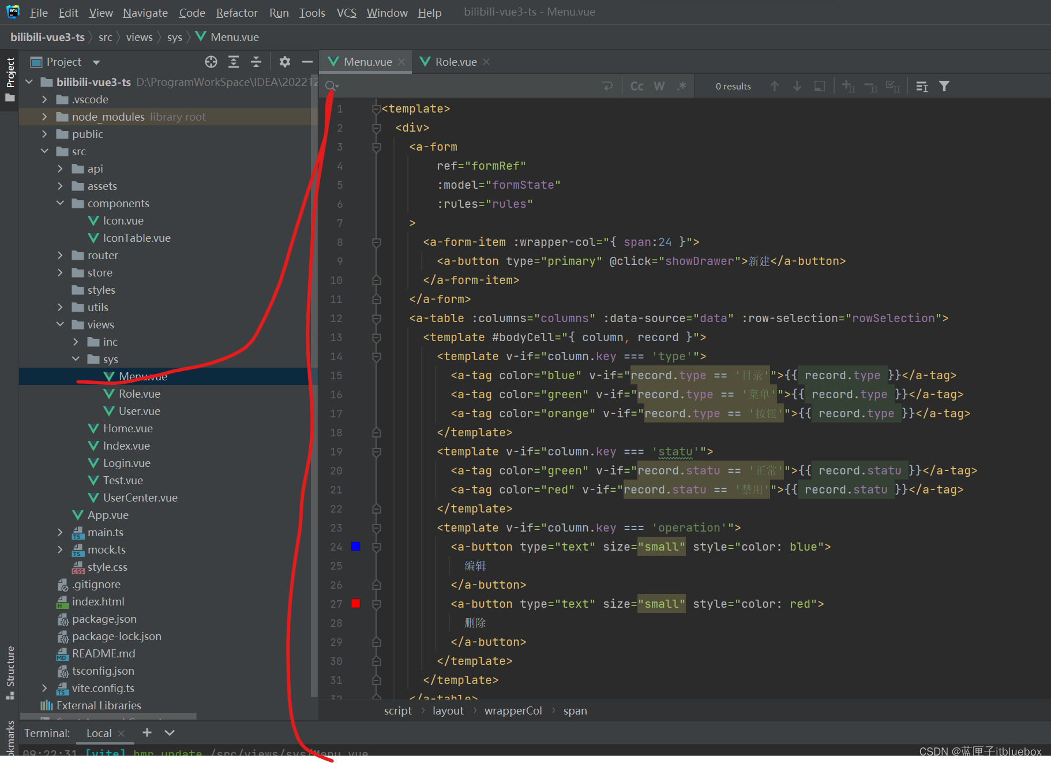Click the Expand All icon in Project panel
The image size is (1051, 763).
point(234,62)
